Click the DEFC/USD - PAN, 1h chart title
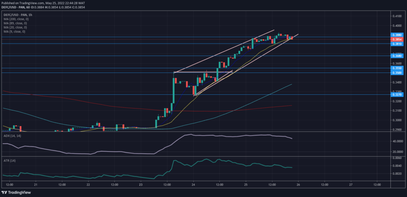 point(17,15)
